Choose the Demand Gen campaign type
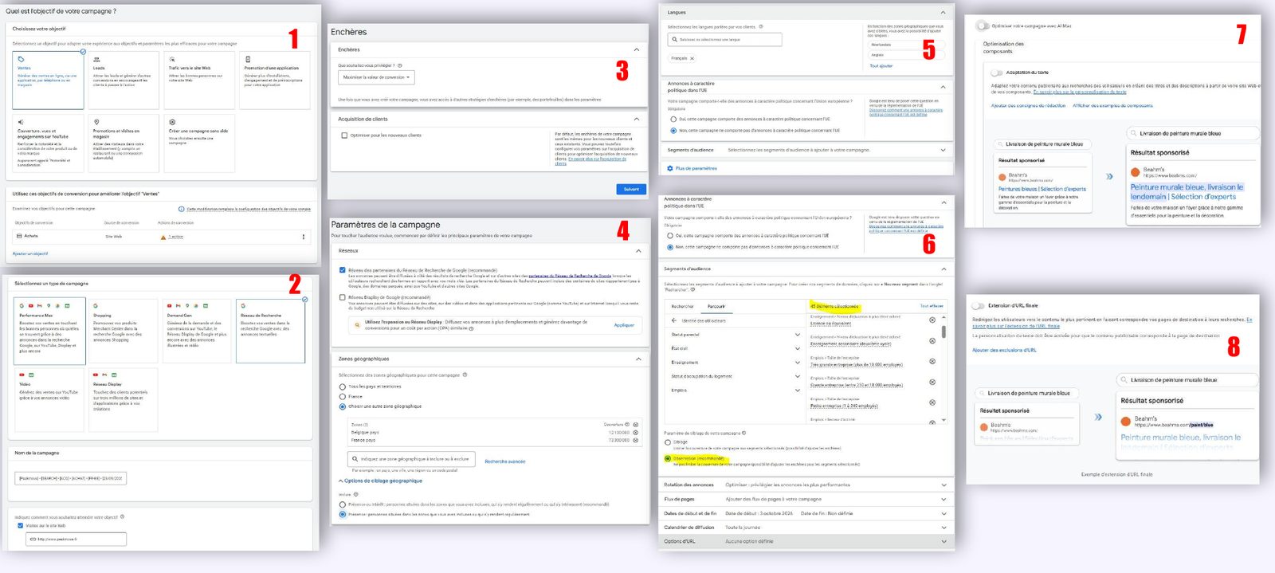1275x573 pixels. (x=195, y=332)
